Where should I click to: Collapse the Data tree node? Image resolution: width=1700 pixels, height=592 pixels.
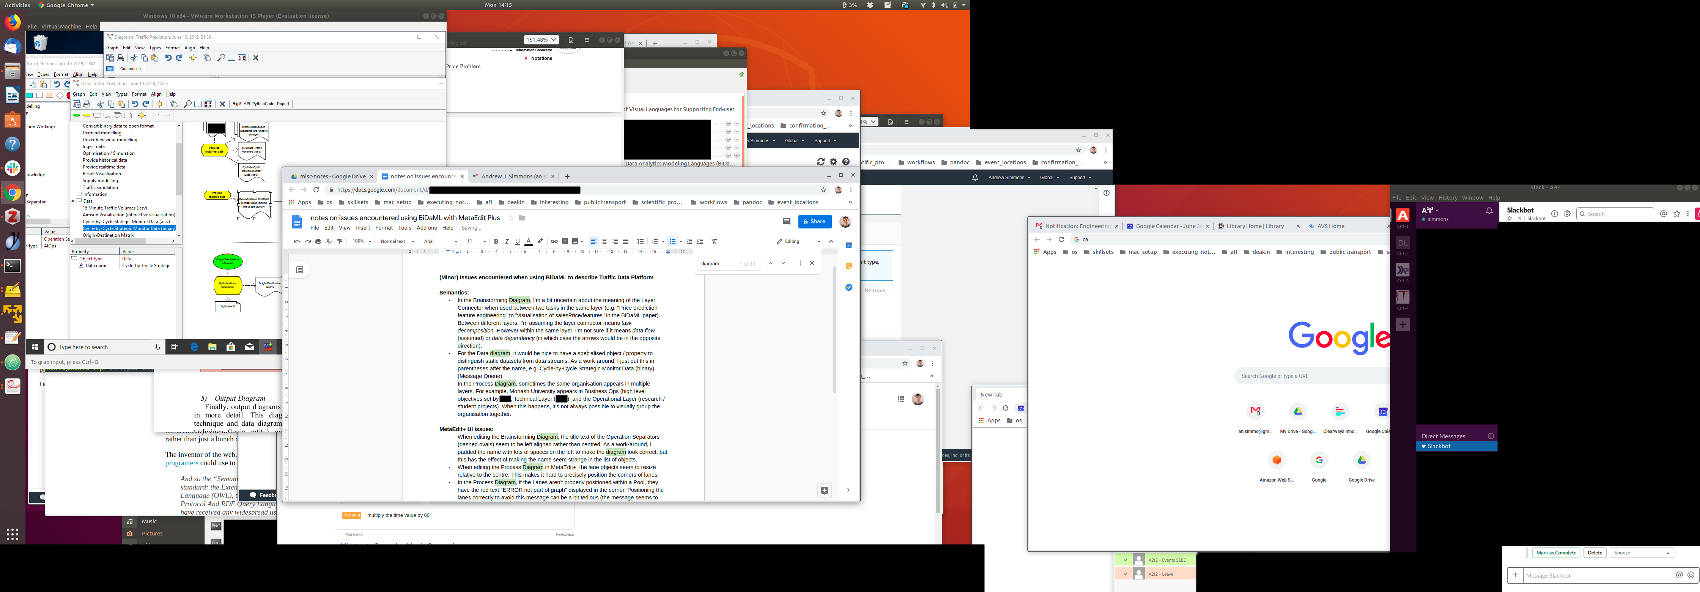(x=73, y=201)
